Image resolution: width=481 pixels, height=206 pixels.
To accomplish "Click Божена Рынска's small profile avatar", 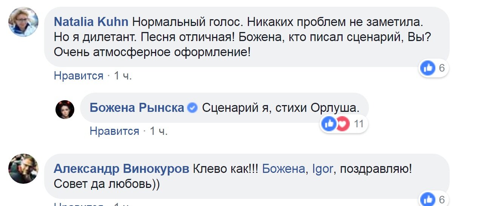I will pyautogui.click(x=65, y=109).
